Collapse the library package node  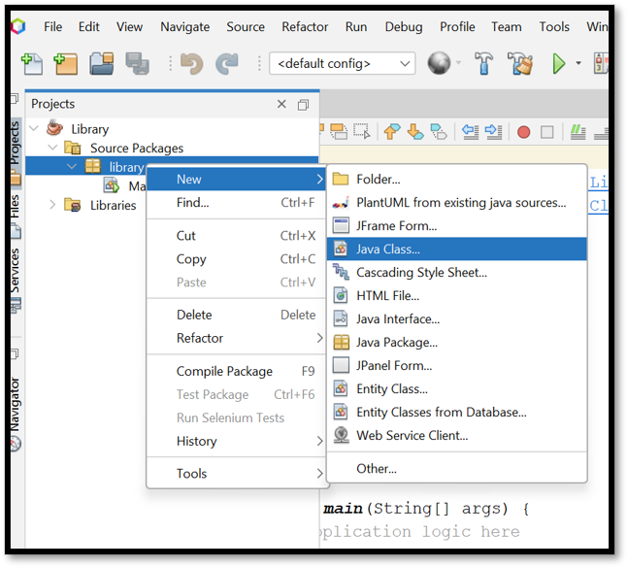pos(72,166)
